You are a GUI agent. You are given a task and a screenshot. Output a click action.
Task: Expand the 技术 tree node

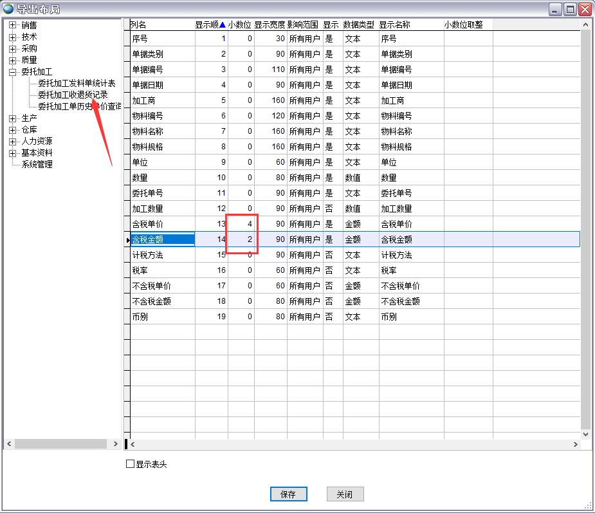click(x=12, y=37)
